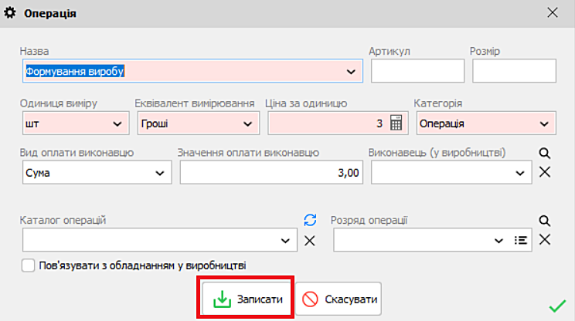Open calculator icon in Ціна за одиницю
This screenshot has height=321, width=575.
396,123
